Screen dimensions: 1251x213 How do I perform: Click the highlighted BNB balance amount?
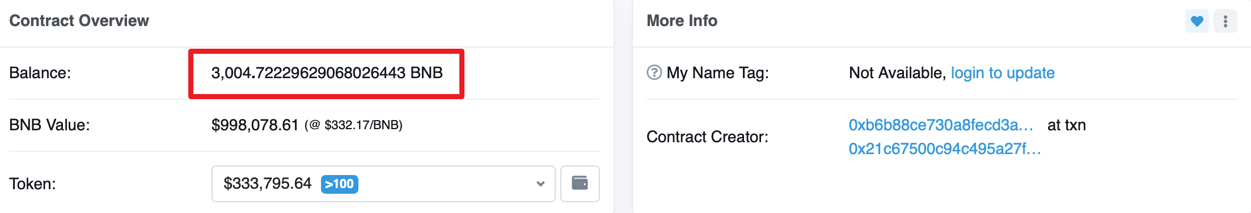pyautogui.click(x=327, y=73)
